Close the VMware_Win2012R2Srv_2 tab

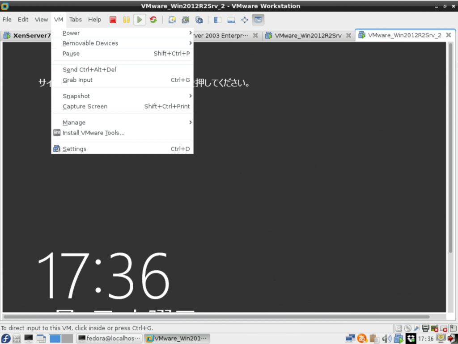[449, 35]
